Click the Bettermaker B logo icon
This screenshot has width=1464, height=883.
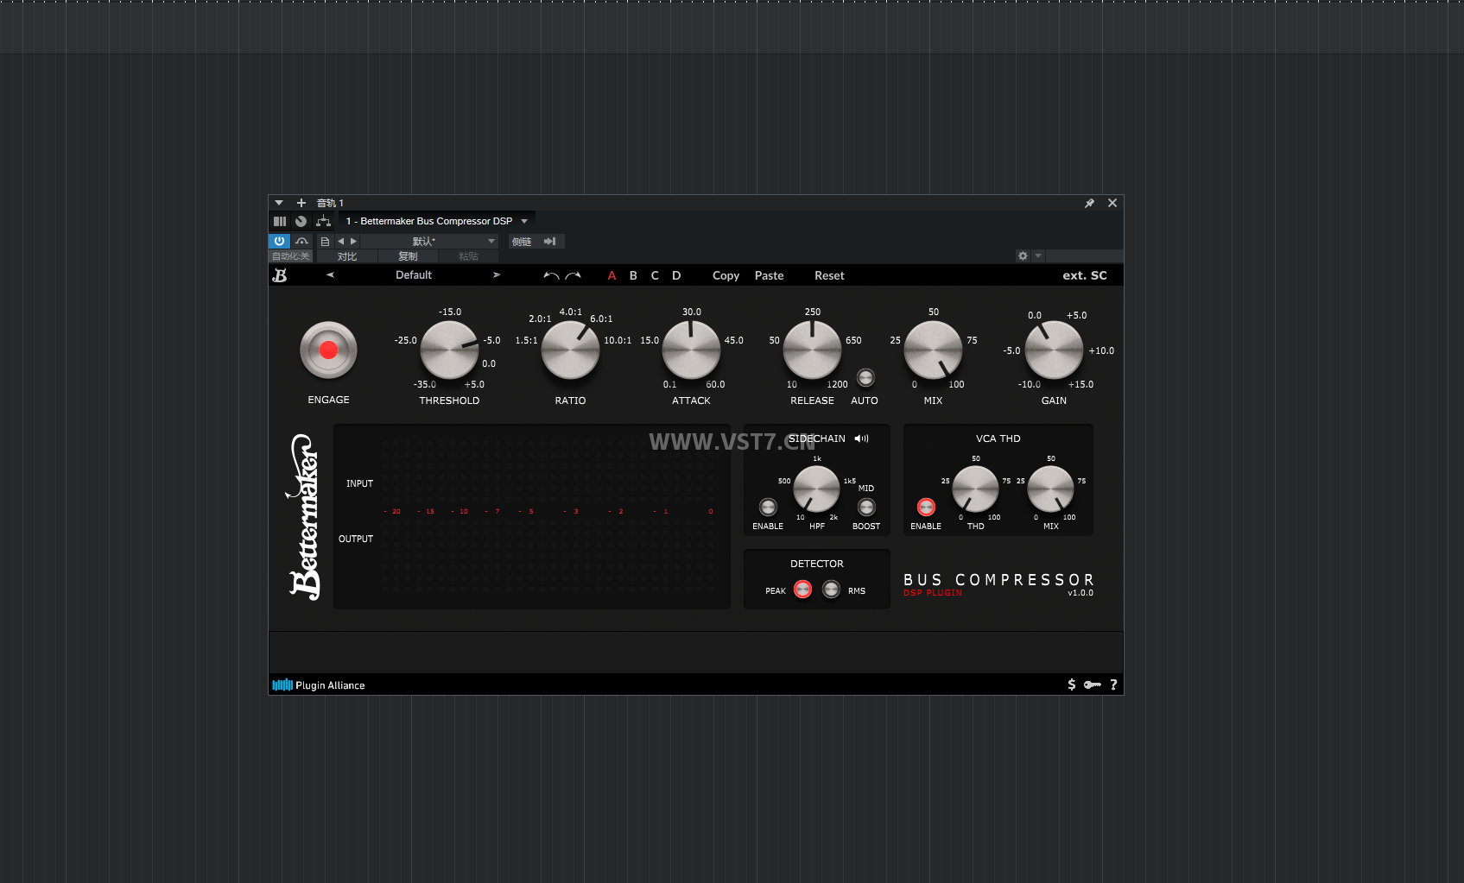point(280,275)
